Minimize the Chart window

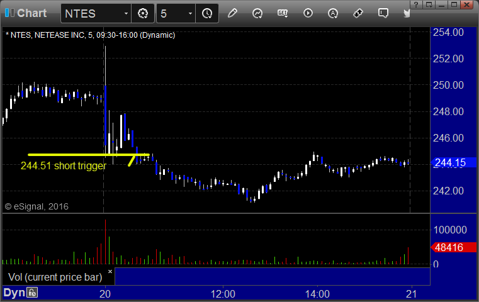coord(441,4)
